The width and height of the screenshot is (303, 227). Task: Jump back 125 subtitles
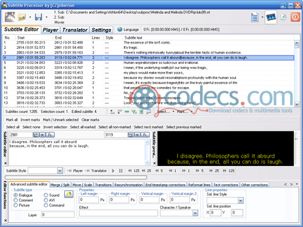tap(134, 171)
